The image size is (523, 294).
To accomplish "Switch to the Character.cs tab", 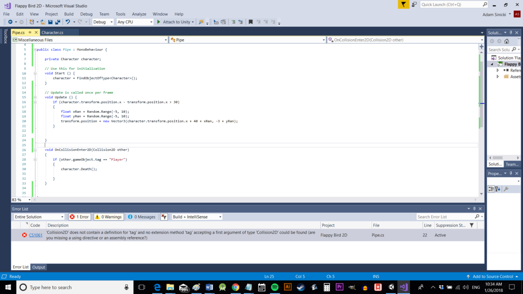I will 52,33.
